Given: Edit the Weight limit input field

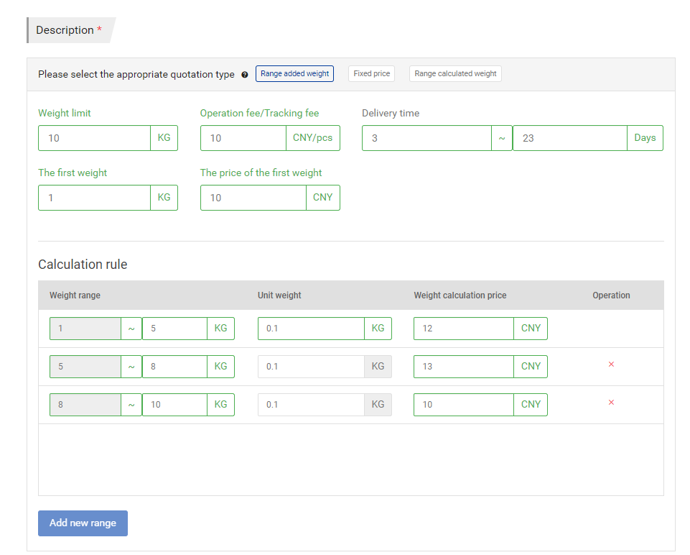Looking at the screenshot, I should pos(94,138).
